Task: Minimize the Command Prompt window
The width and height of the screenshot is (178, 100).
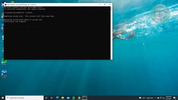Action: coord(100,5)
